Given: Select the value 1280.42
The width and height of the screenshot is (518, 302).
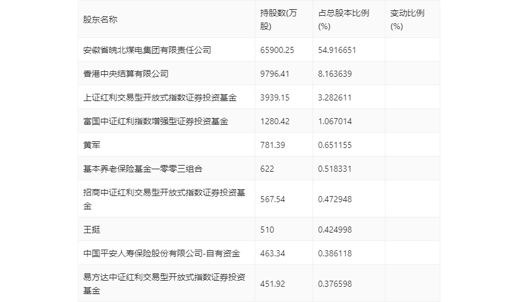Looking at the screenshot, I should point(275,121).
